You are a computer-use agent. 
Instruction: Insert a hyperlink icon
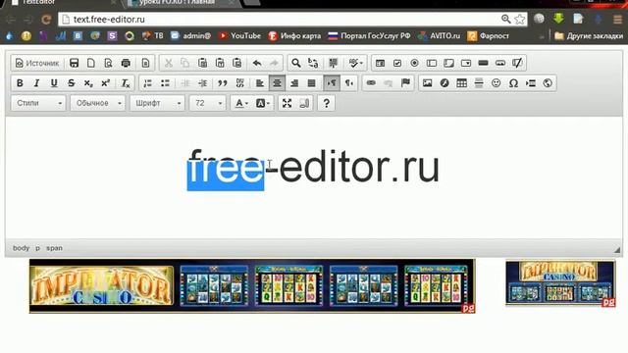371,82
